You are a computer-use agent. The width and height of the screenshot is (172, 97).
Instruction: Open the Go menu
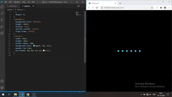(x=29, y=2)
